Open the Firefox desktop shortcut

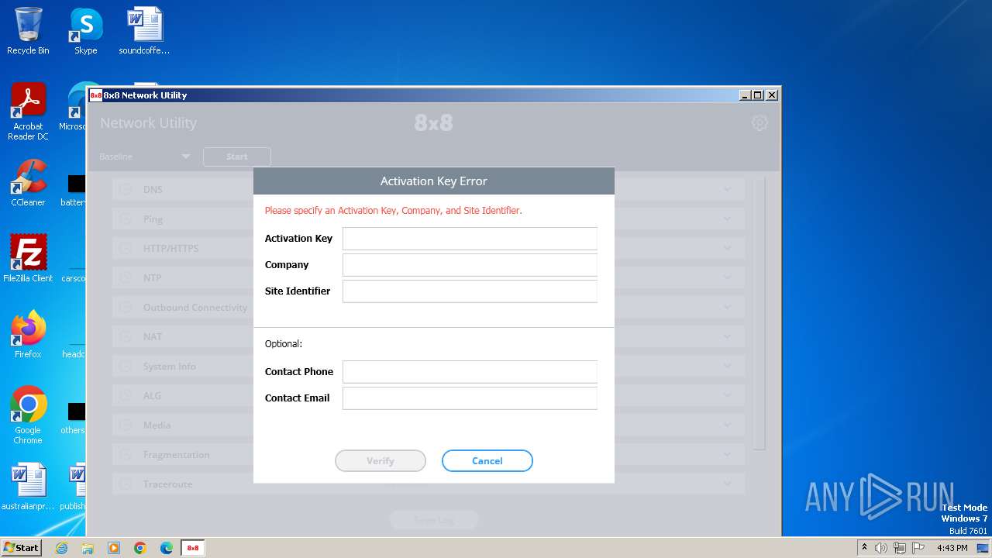pos(28,335)
